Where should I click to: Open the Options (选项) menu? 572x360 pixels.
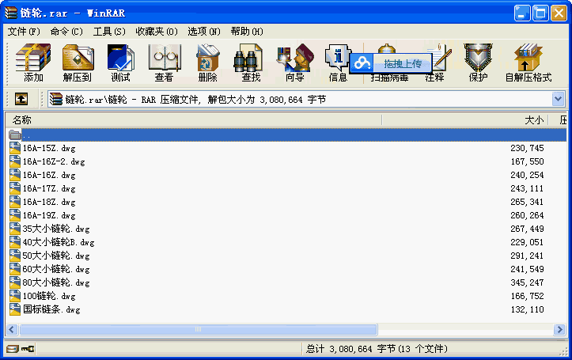(204, 32)
